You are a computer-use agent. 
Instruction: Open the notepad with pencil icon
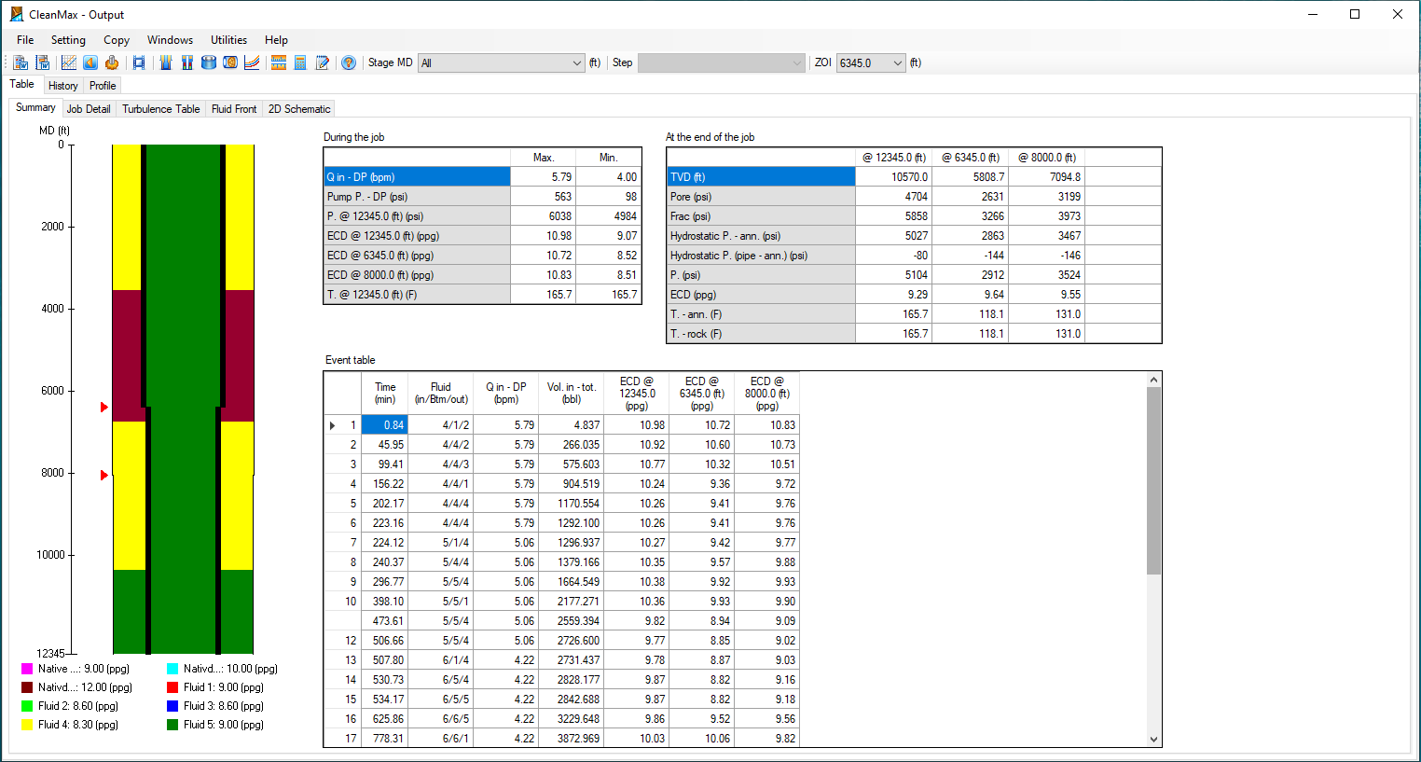coord(323,62)
